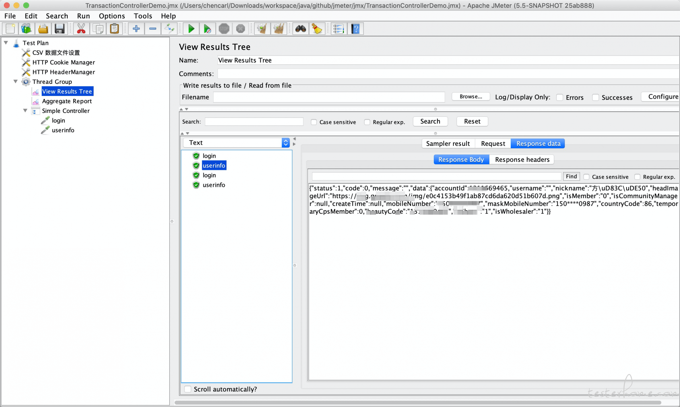
Task: Select userinfo sampler under Simple Controller
Action: coord(63,130)
